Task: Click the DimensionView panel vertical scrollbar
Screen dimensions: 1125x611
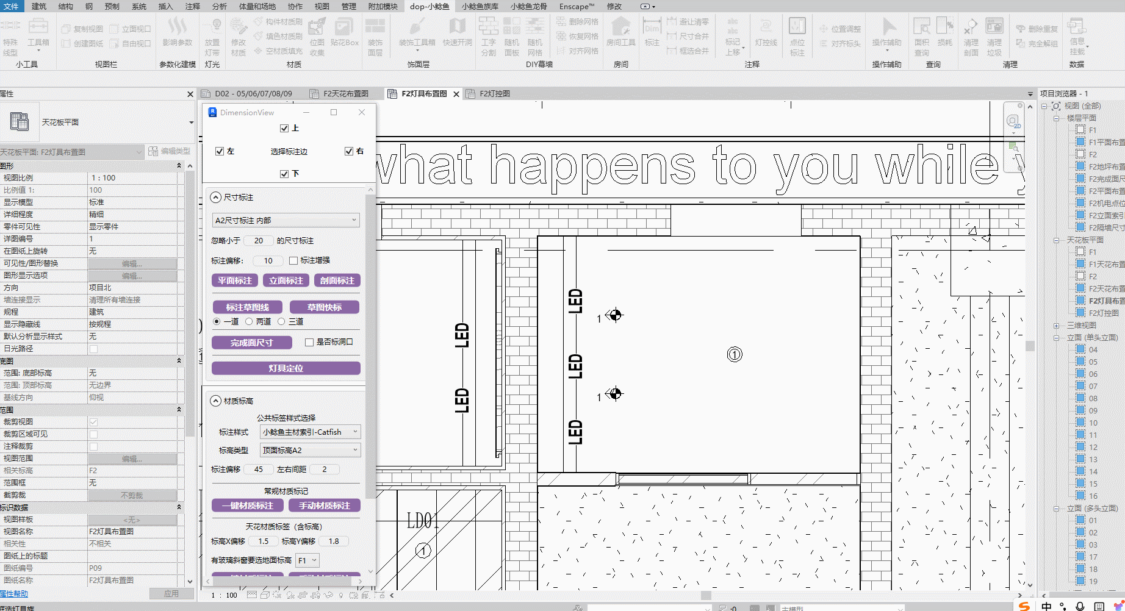Action: (370, 341)
